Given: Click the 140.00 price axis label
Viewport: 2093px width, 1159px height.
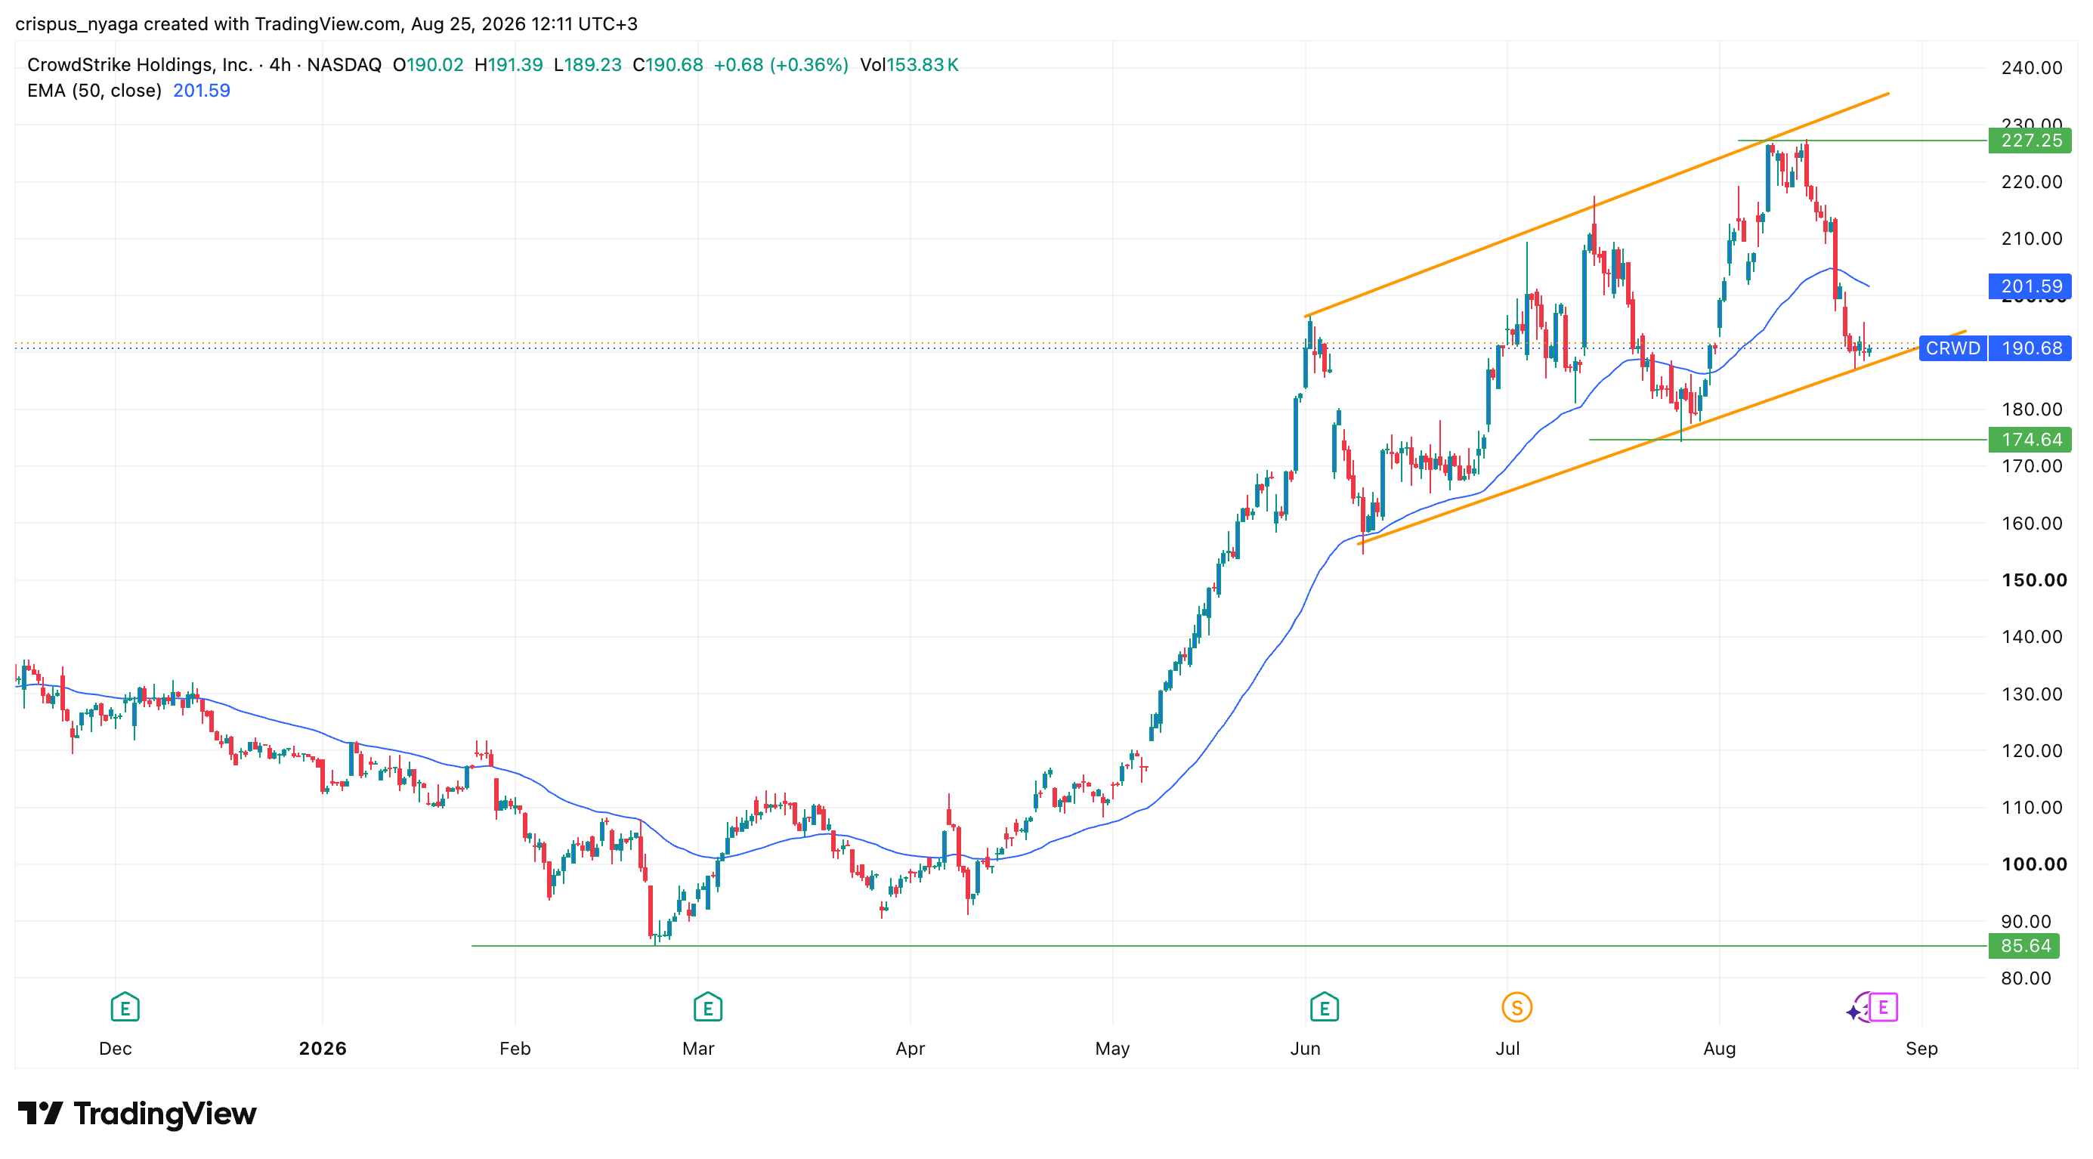Looking at the screenshot, I should (2031, 637).
